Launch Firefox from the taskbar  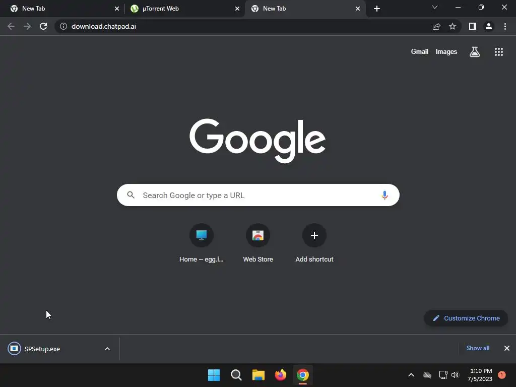pyautogui.click(x=280, y=375)
